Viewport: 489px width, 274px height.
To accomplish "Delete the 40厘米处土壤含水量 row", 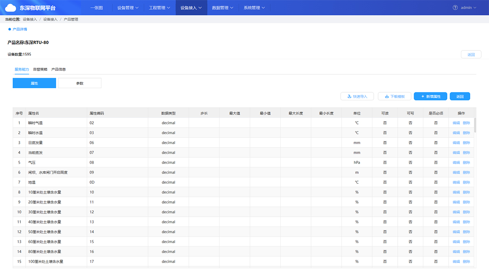I will (x=466, y=222).
